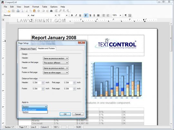This screenshot has width=174, height=130.
Task: Open print preview from the toolbar
Action: (22, 11)
